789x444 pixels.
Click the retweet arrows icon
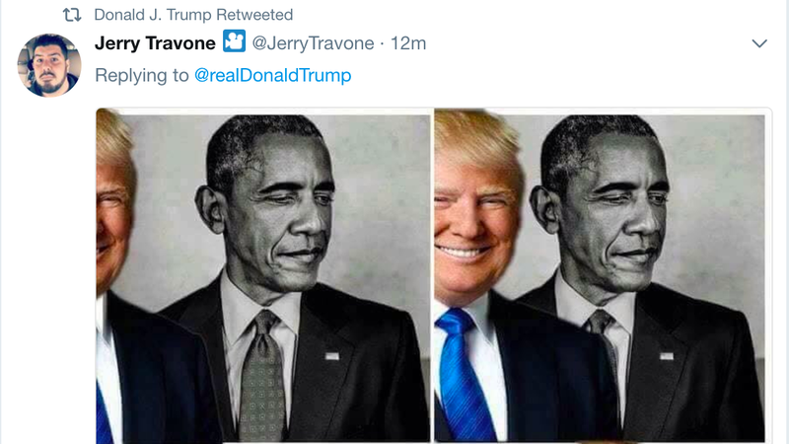pyautogui.click(x=72, y=15)
